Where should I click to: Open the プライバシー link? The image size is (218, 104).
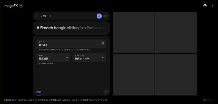coord(208,100)
